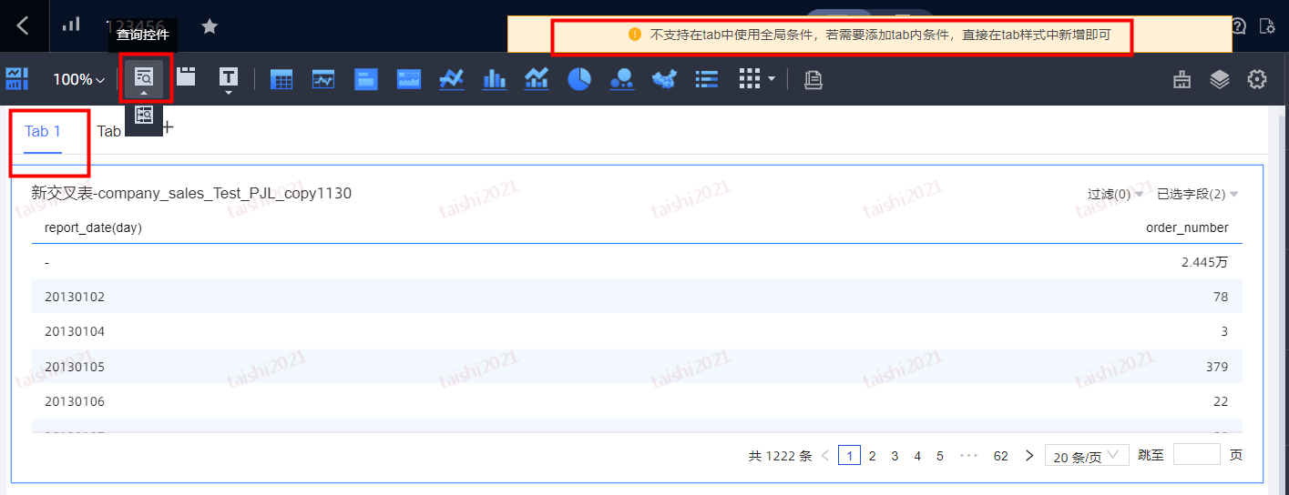Viewport: 1289px width, 495px height.
Task: Expand the more charts grid dropdown
Action: [x=757, y=79]
